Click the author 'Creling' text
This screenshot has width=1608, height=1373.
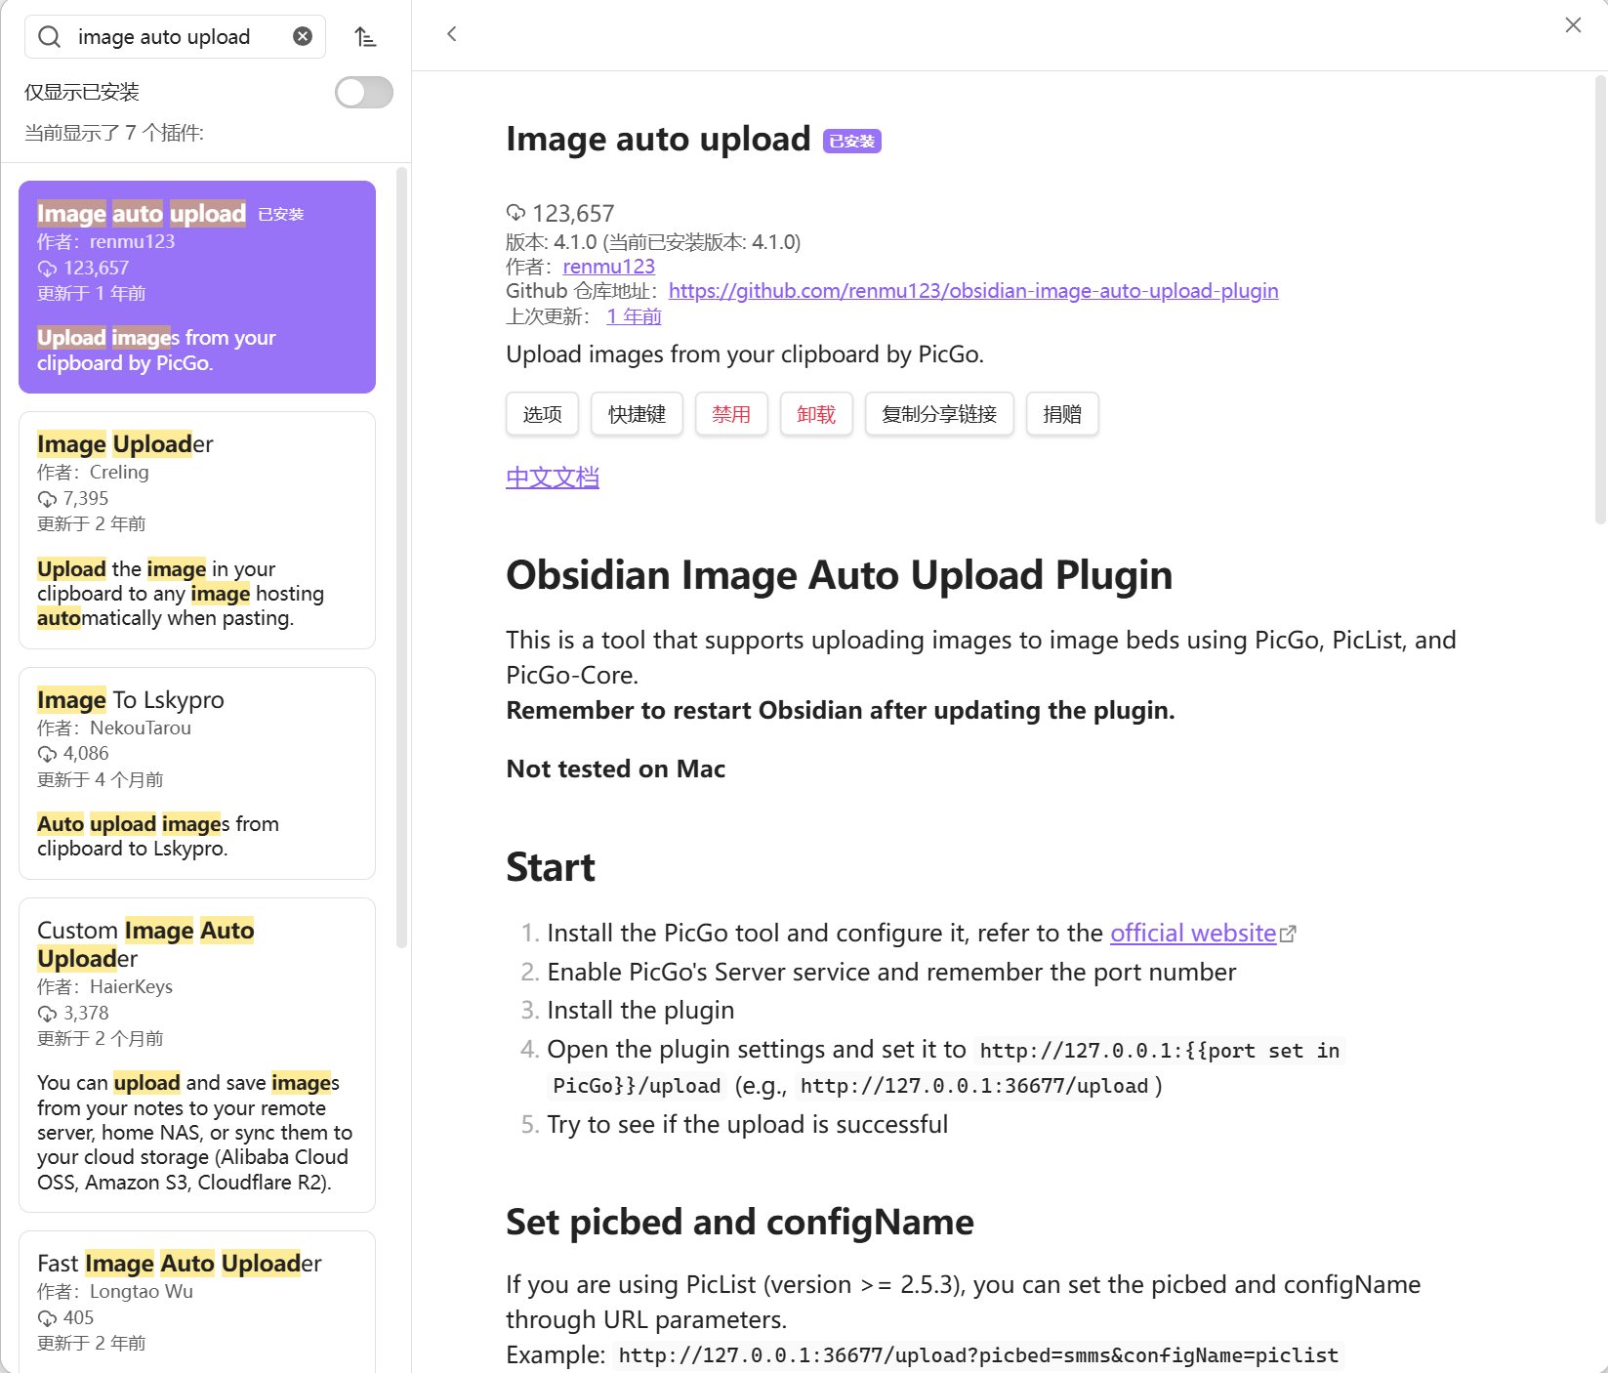[x=119, y=473]
